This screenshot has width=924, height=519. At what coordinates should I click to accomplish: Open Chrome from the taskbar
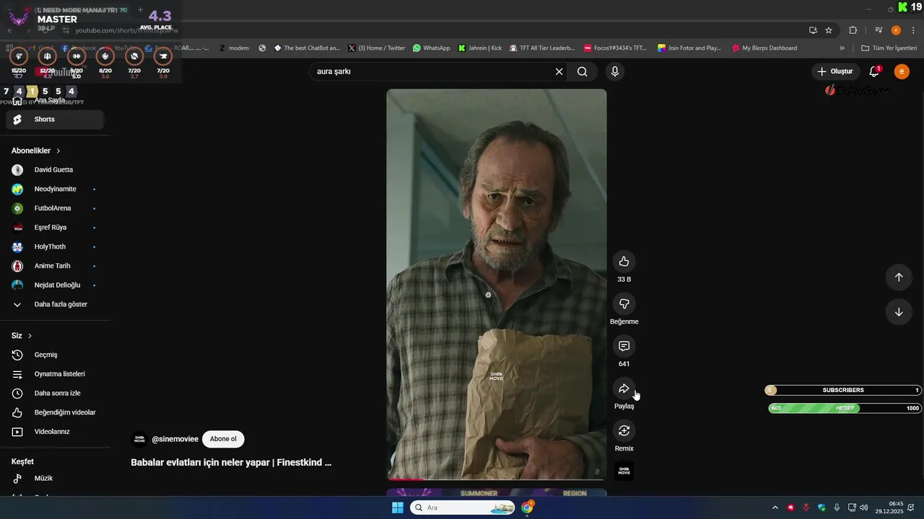tap(528, 507)
